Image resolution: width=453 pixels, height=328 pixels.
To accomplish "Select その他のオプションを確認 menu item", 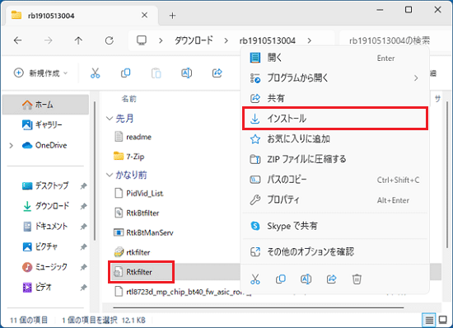I will pyautogui.click(x=335, y=252).
